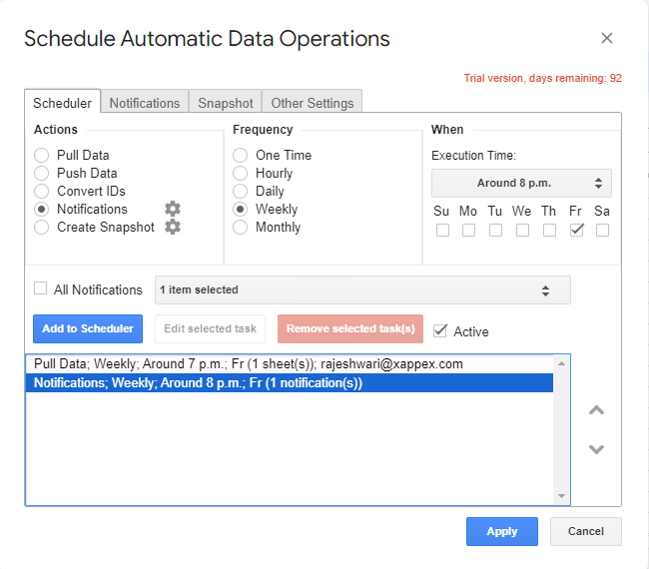
Task: Choose One Time frequency
Action: 240,155
